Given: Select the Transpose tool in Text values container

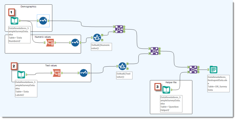Looking at the screenshot, I should click(x=57, y=73).
